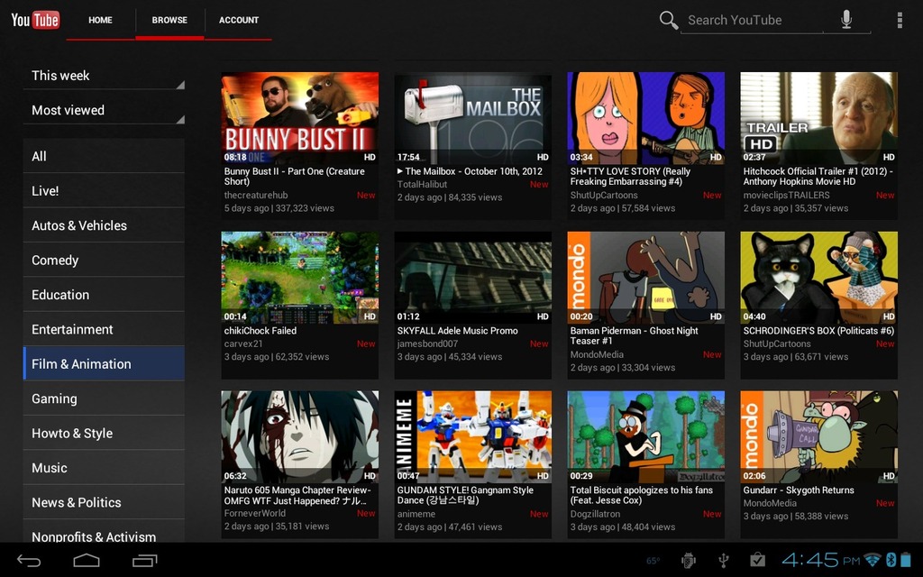Tap the USB connection status icon
Image resolution: width=923 pixels, height=577 pixels.
(x=724, y=561)
